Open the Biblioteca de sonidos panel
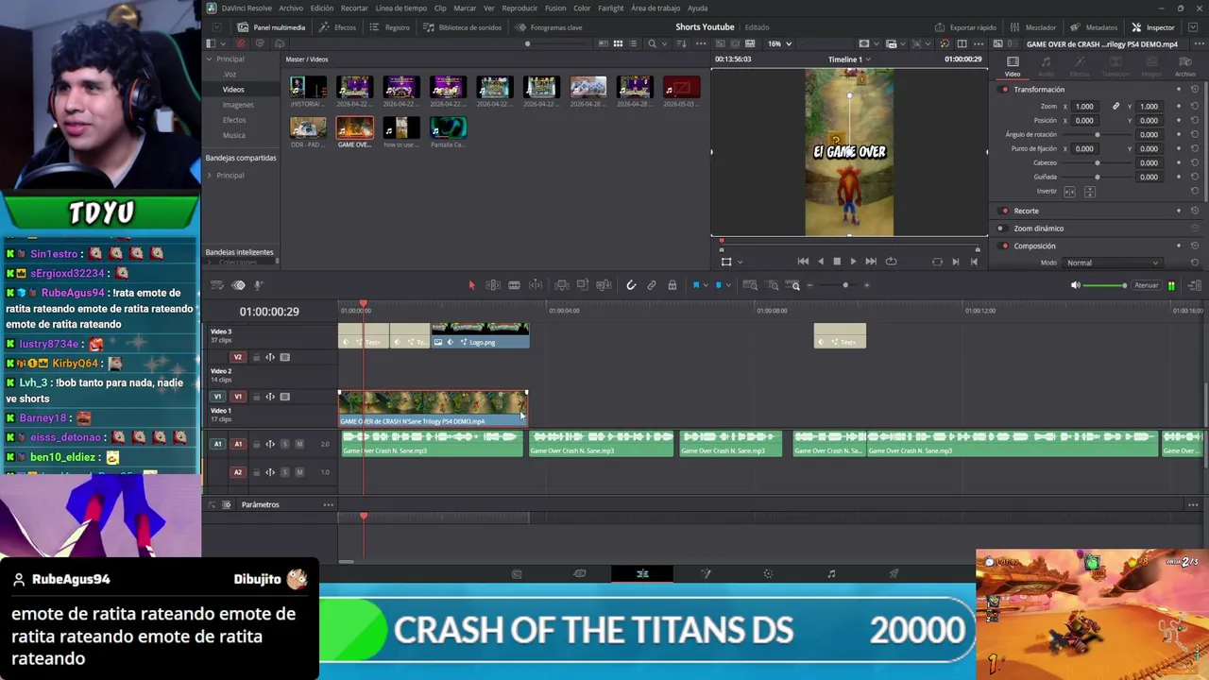The height and width of the screenshot is (680, 1209). coord(463,27)
